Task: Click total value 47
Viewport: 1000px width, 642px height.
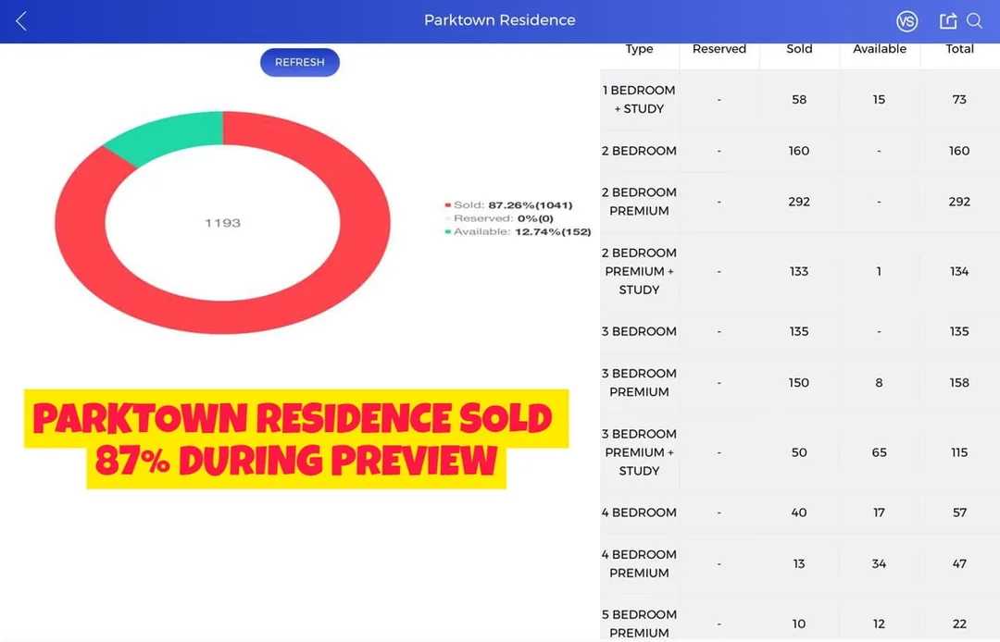Action: pyautogui.click(x=959, y=563)
